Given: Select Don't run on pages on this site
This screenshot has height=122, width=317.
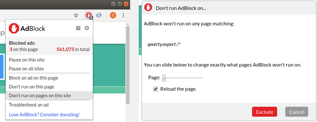Looking at the screenshot, I should point(49,95).
